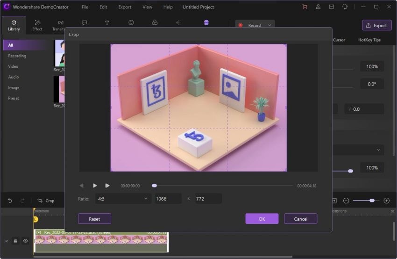Viewport: 397px width, 259px height.
Task: Open the Export menu
Action: (125, 7)
